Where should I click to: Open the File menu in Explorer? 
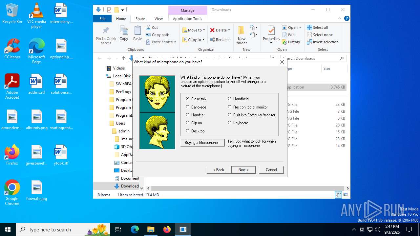click(x=102, y=19)
